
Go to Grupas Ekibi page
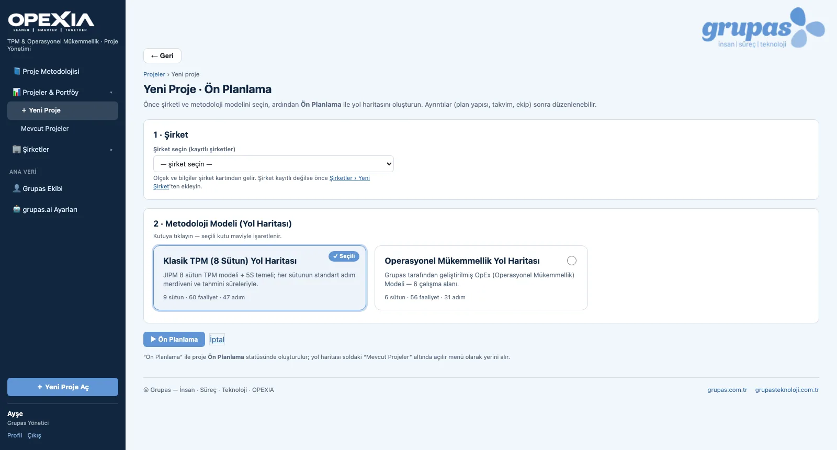(63, 188)
